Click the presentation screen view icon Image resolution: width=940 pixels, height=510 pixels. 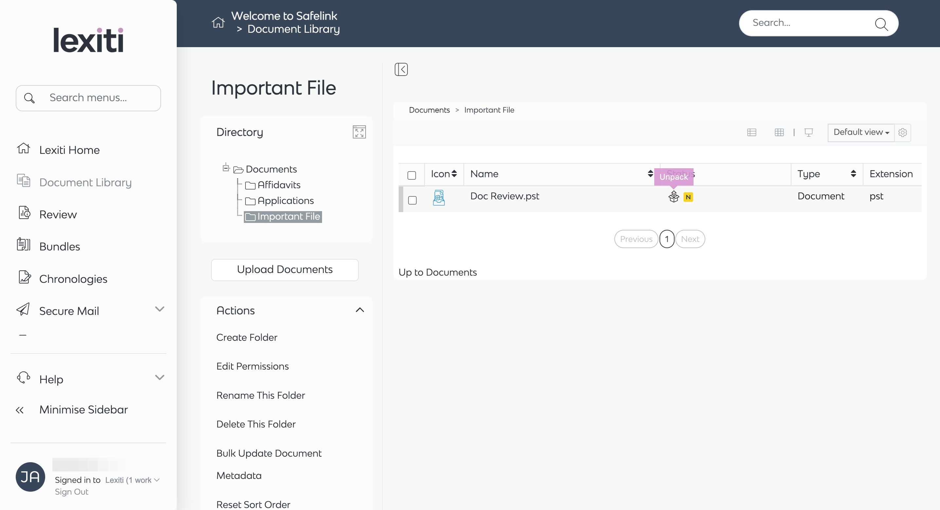pyautogui.click(x=808, y=133)
